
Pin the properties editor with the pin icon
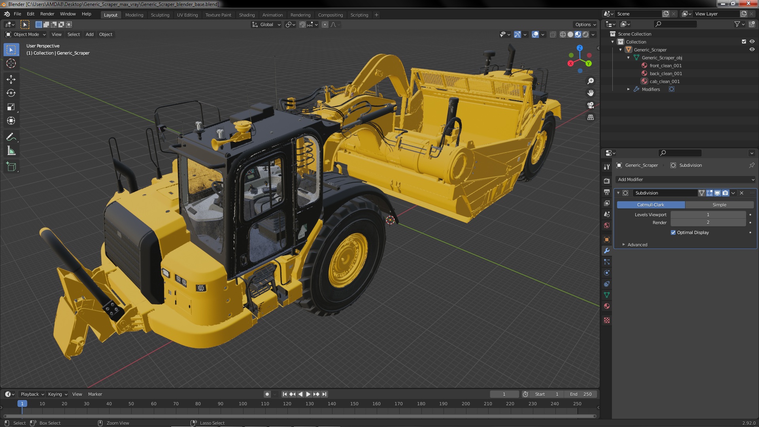pos(751,165)
